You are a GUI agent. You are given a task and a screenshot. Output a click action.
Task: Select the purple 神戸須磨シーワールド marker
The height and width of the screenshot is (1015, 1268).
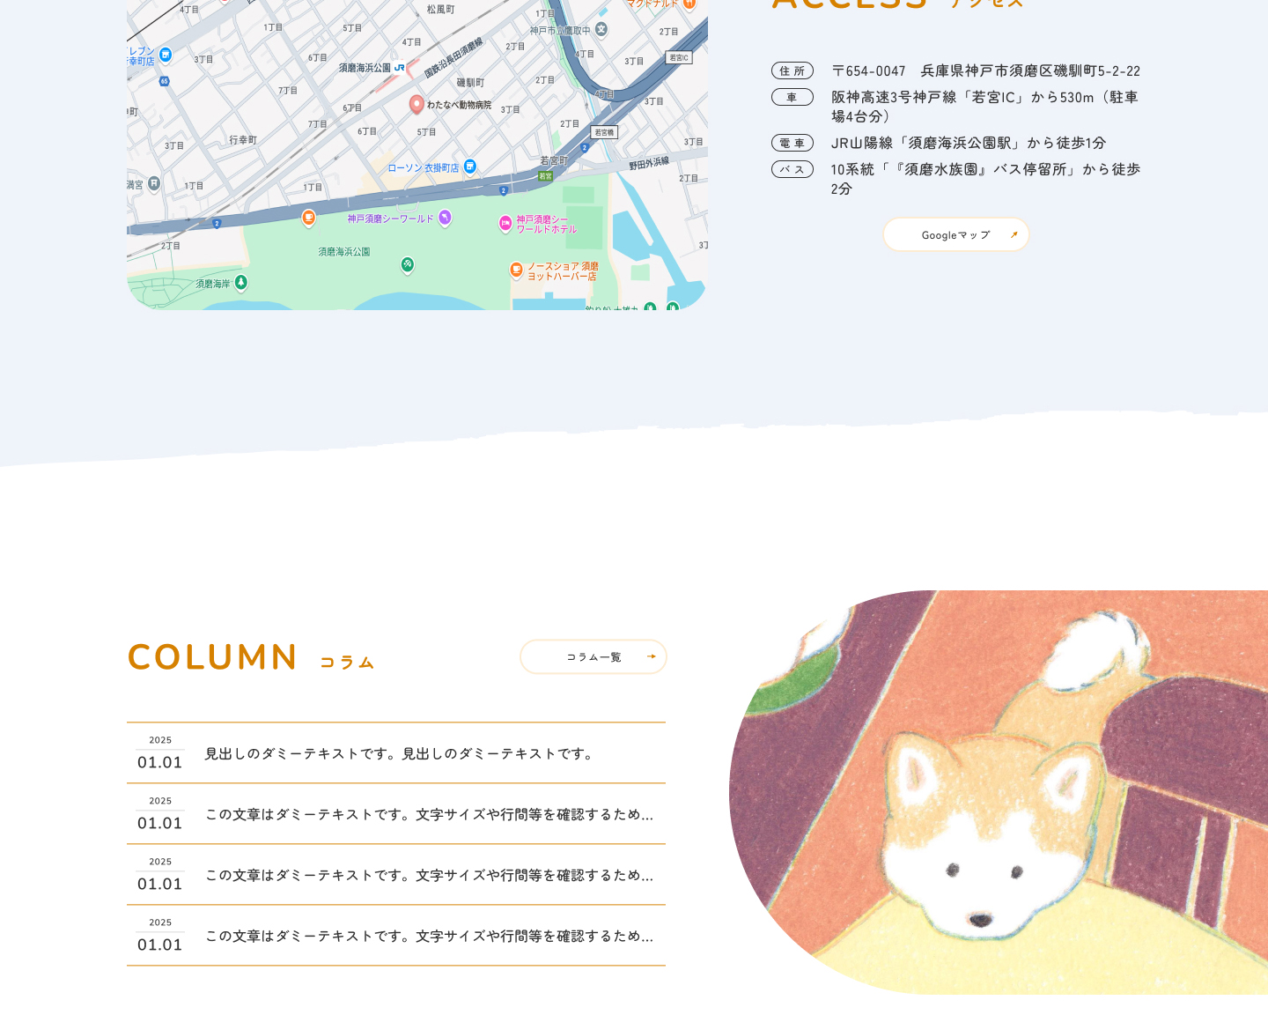click(x=445, y=217)
